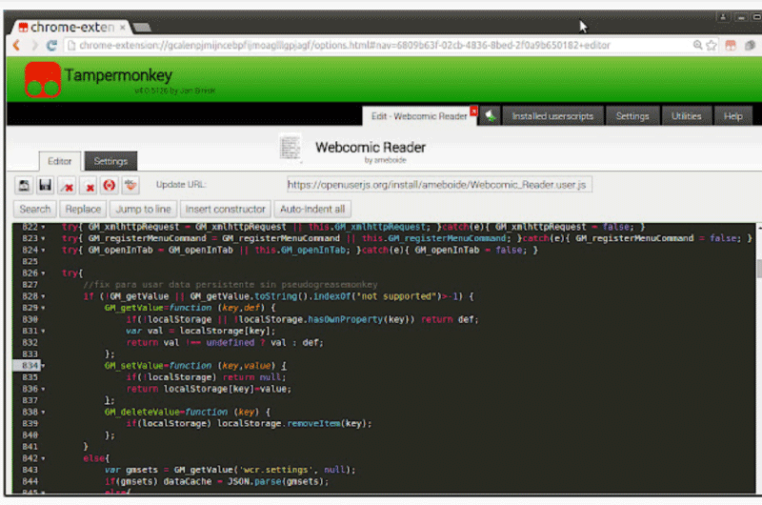The width and height of the screenshot is (762, 505).
Task: Click the Auto-Indent all button
Action: (x=312, y=210)
